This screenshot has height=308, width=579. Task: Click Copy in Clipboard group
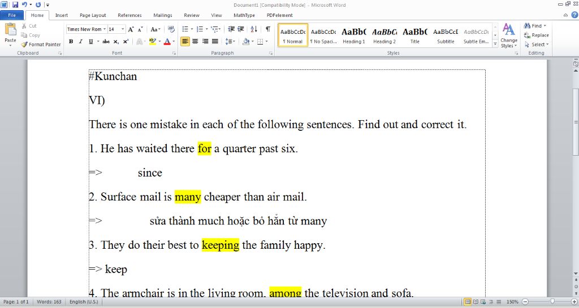(31, 35)
